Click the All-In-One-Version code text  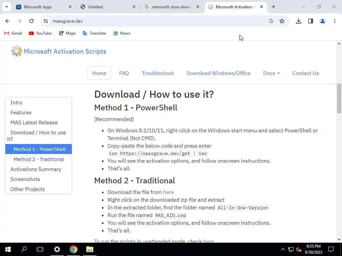point(243,208)
